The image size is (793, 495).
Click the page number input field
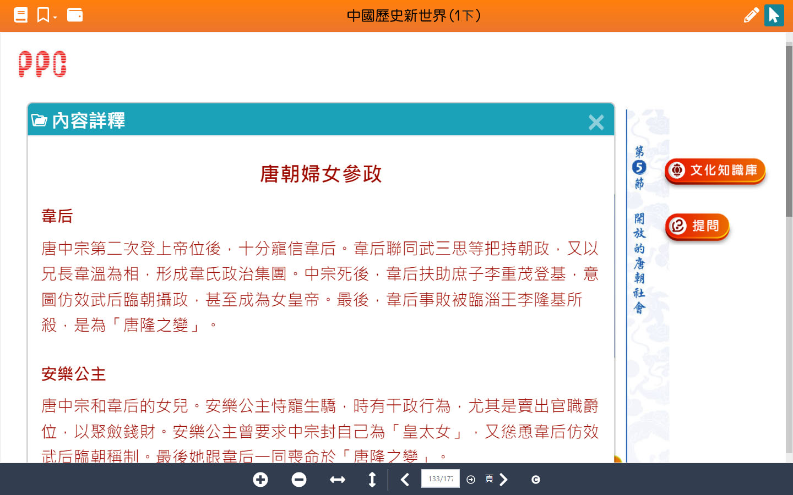click(x=440, y=479)
